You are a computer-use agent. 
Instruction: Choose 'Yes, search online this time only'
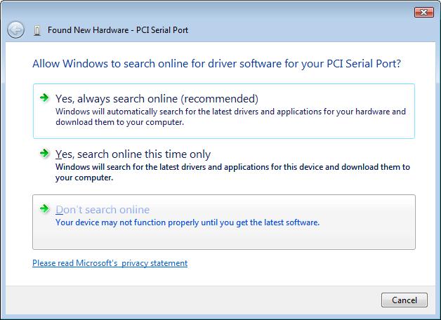[x=224, y=166]
